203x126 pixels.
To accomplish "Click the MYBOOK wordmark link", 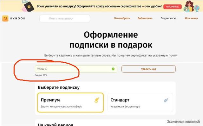I will (x=17, y=18).
